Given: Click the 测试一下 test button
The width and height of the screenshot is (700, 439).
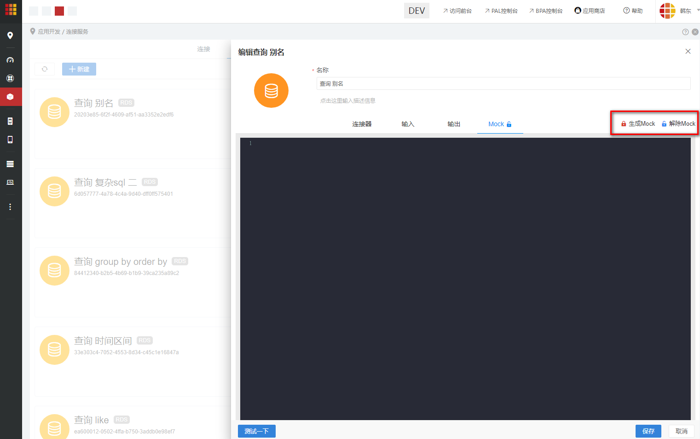Looking at the screenshot, I should pyautogui.click(x=256, y=431).
